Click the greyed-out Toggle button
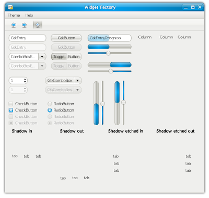The width and height of the screenshot is (209, 198). tap(59, 66)
